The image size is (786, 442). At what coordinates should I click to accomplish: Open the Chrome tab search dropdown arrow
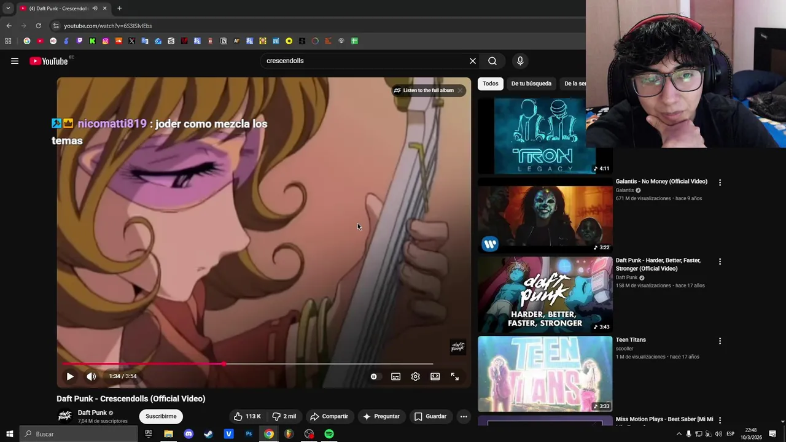click(8, 9)
